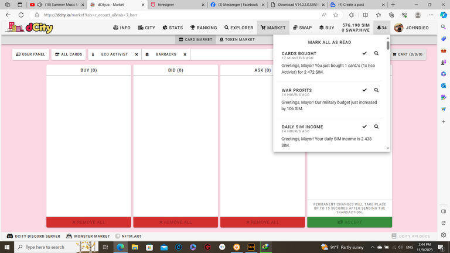Switch to the hivesigner tab
The width and height of the screenshot is (450, 253).
(x=176, y=5)
